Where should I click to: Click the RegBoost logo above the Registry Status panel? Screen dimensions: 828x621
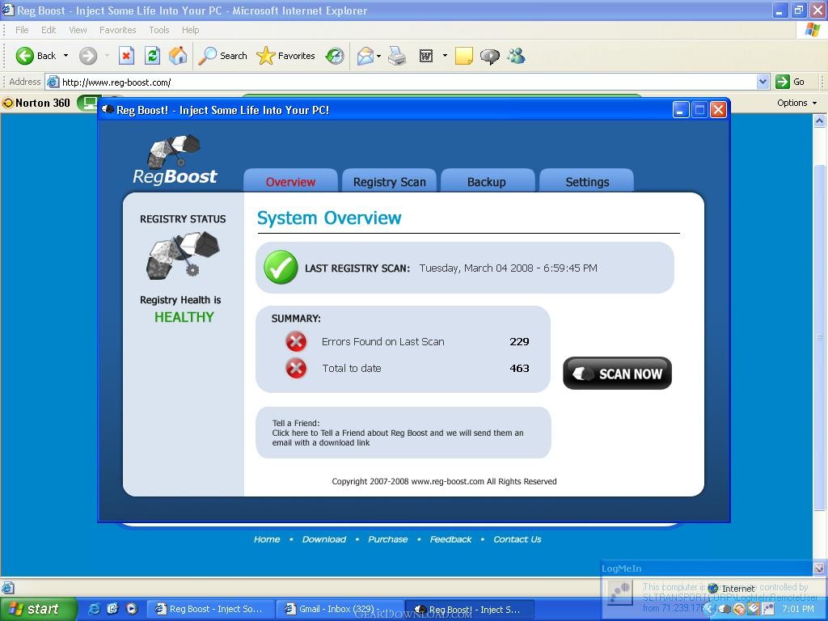[x=175, y=160]
